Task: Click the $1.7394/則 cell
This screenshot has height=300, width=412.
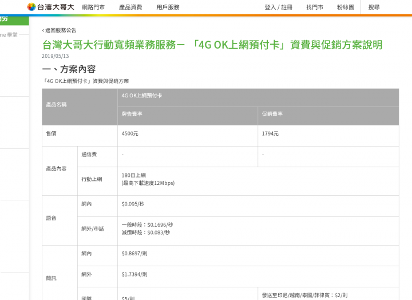Action: (258, 277)
